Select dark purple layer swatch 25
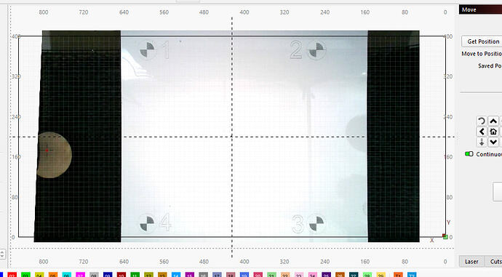This screenshot has width=502, height=277. click(x=326, y=274)
